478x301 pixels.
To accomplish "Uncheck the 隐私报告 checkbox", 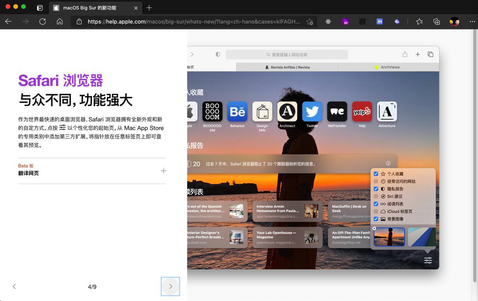I will pyautogui.click(x=376, y=189).
